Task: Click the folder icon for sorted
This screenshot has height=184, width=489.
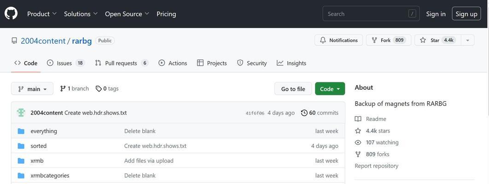Action: coord(21,146)
